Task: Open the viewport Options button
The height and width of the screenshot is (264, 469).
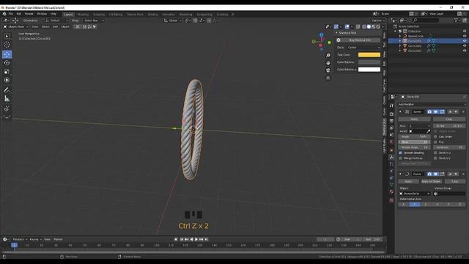Action: coord(377,21)
